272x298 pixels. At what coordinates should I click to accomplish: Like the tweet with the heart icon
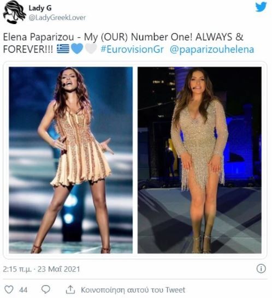9,289
